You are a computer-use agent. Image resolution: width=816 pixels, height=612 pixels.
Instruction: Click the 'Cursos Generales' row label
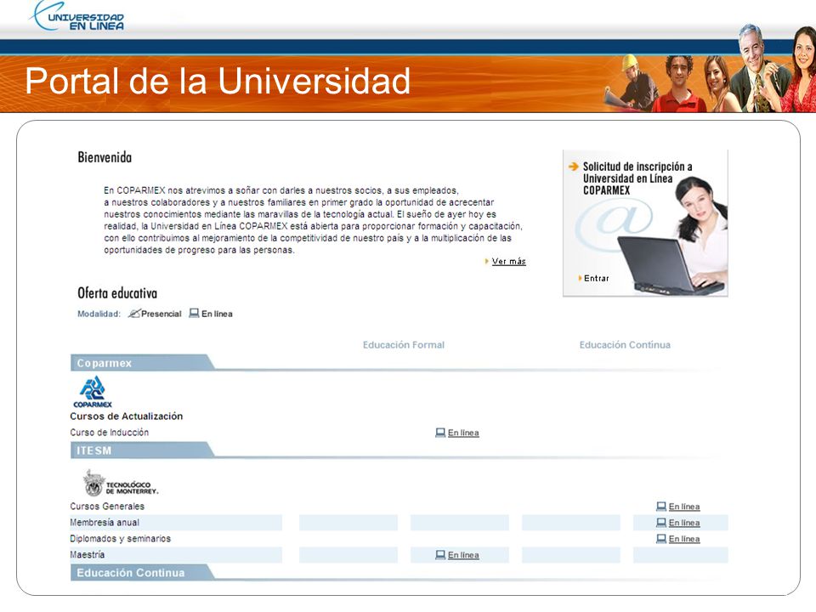pos(107,507)
